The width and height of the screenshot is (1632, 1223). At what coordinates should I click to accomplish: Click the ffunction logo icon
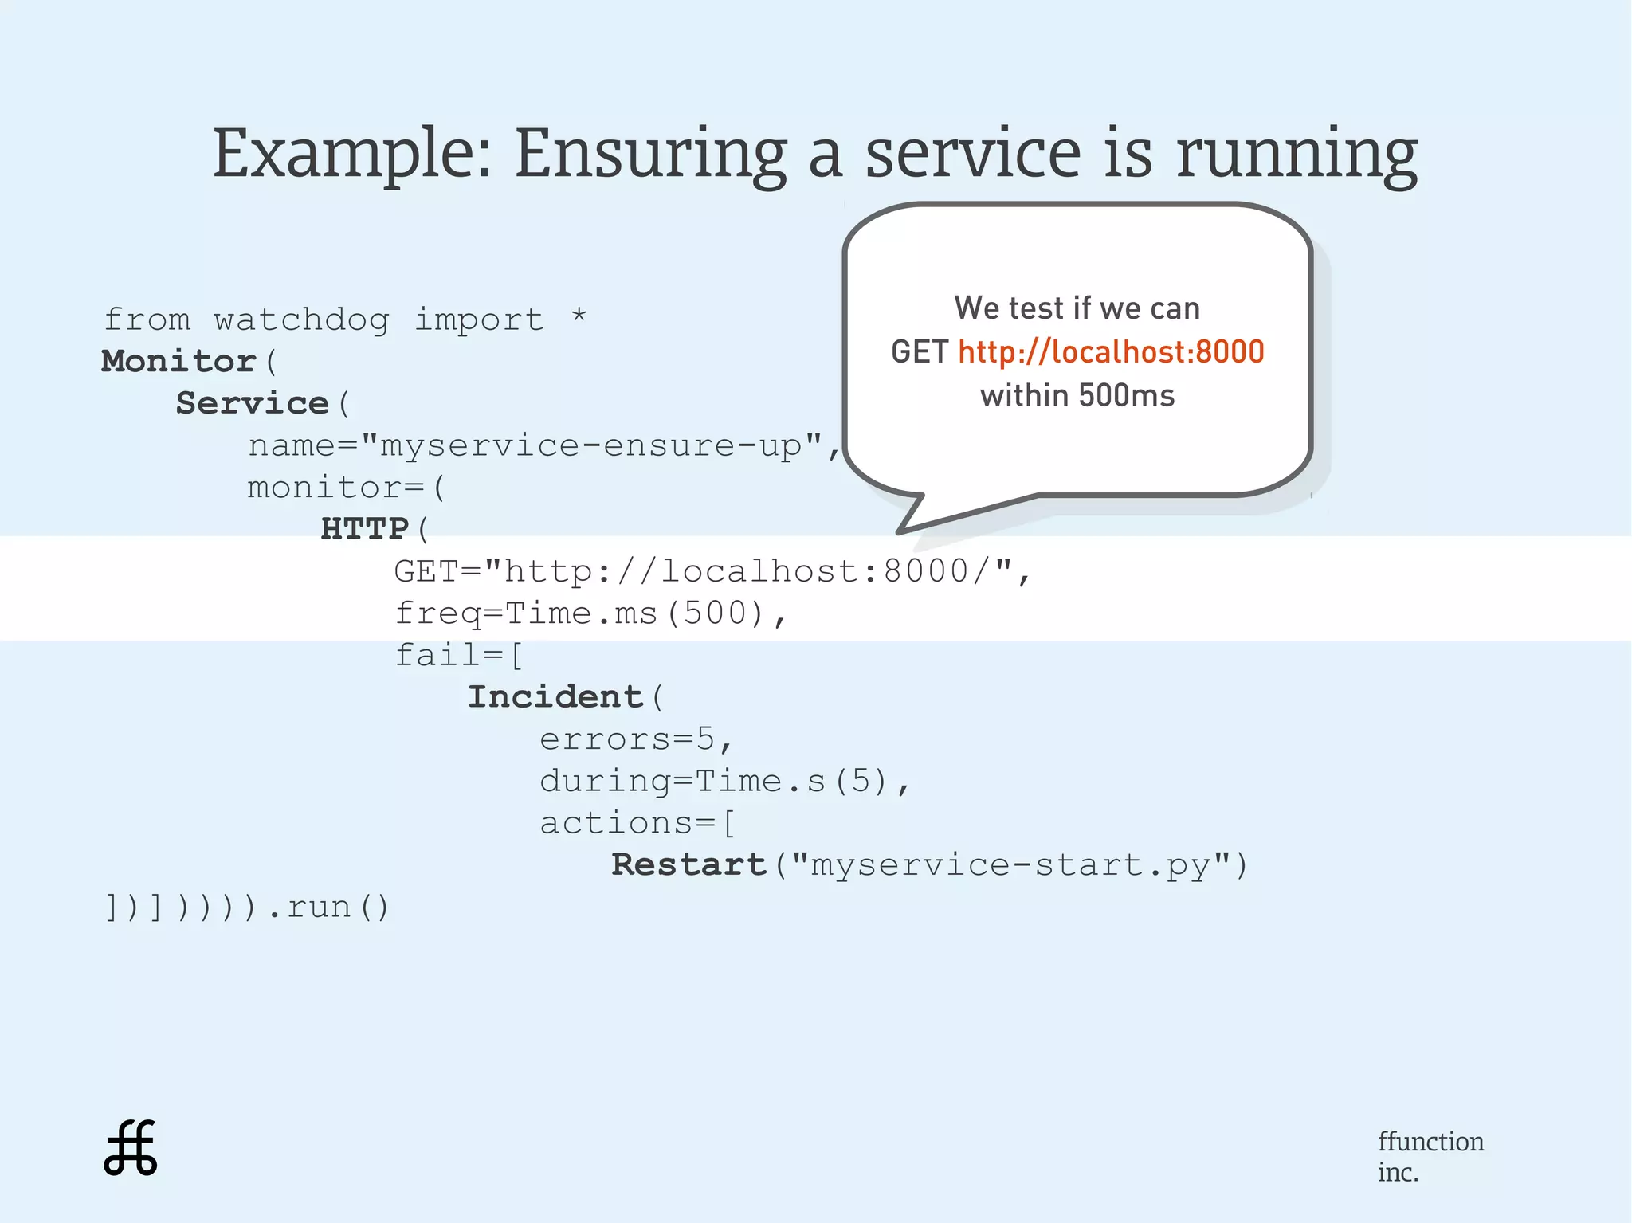pyautogui.click(x=131, y=1147)
